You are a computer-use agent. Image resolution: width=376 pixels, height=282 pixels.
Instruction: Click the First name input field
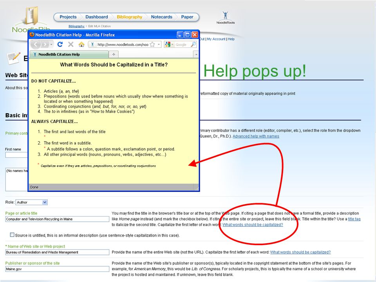point(16,155)
